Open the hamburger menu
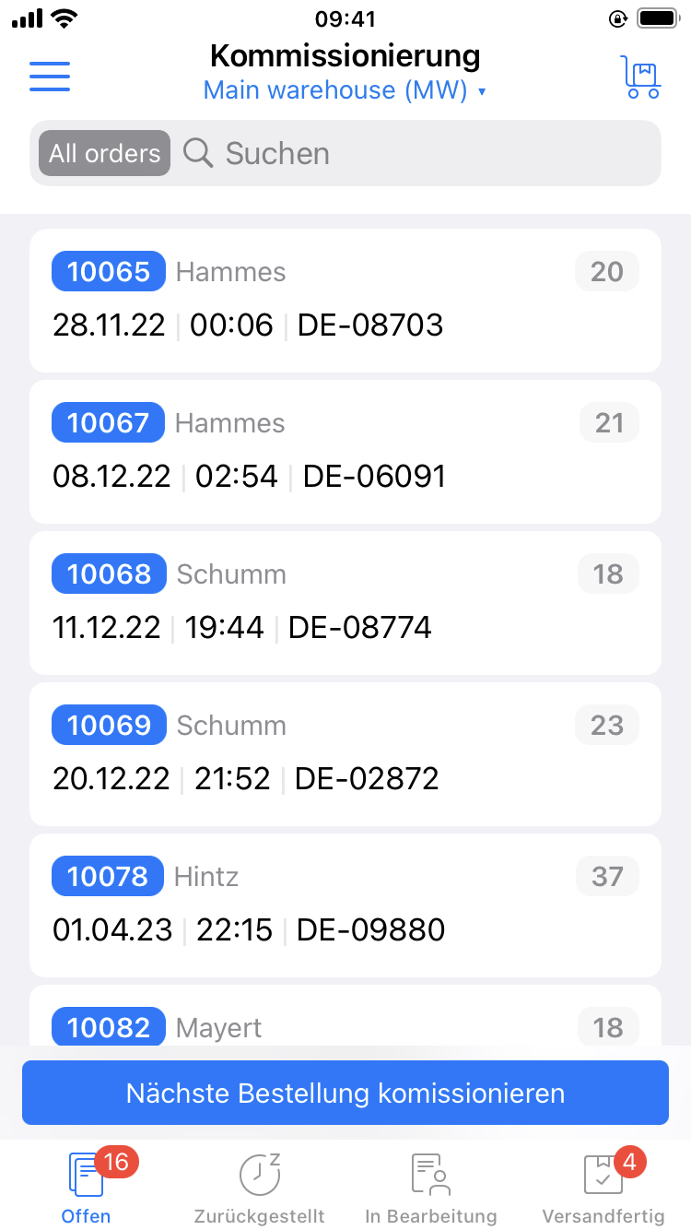691x1230 pixels. click(50, 77)
